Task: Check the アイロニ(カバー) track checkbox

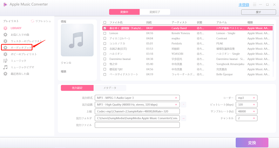Action: point(105,38)
